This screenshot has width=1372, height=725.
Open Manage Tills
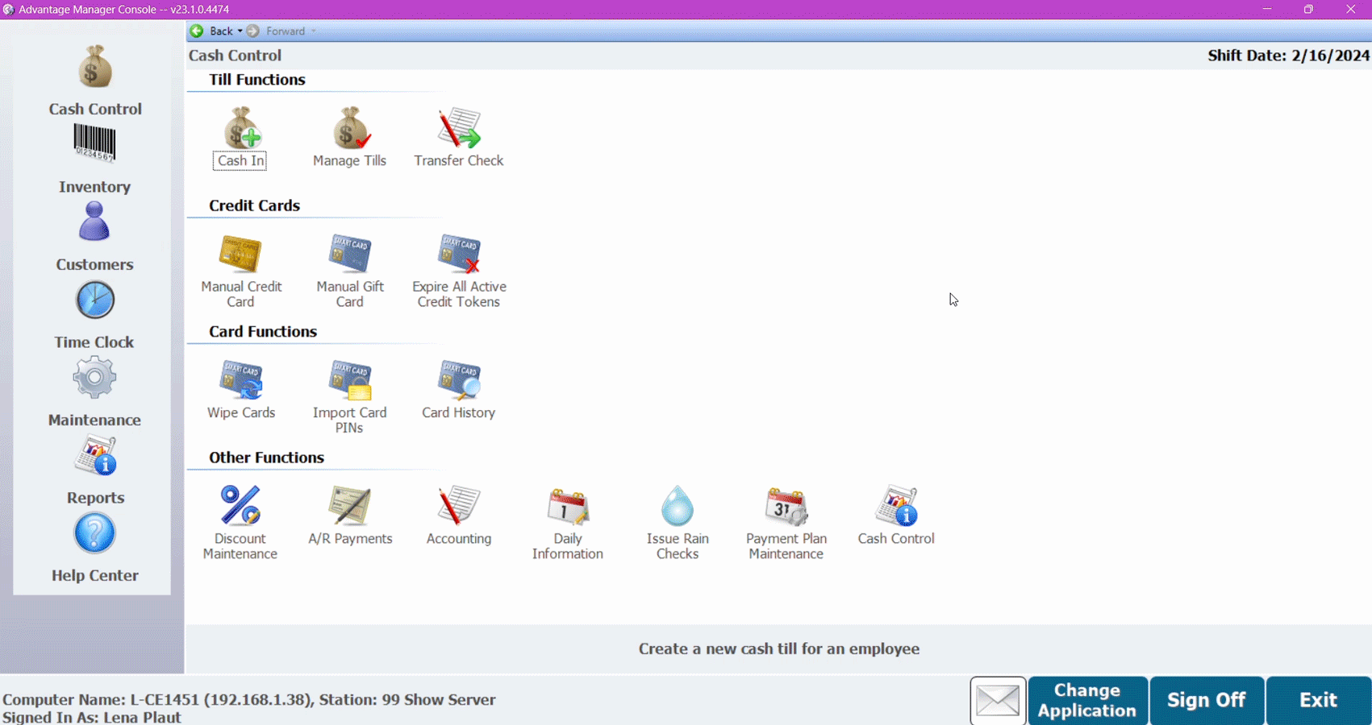[x=350, y=138]
